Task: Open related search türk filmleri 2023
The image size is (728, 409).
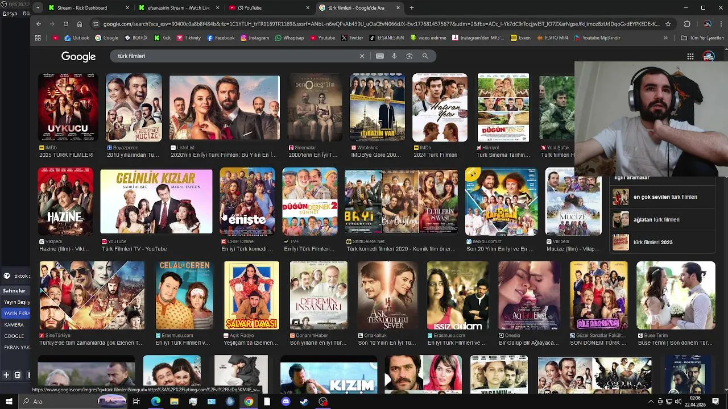Action: 663,243
